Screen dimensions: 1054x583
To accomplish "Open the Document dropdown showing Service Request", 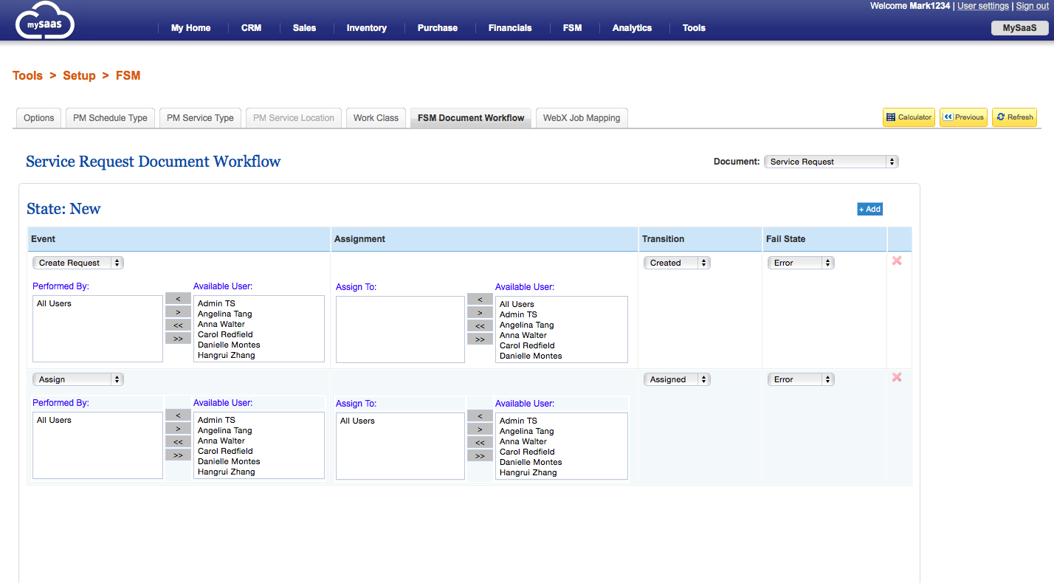I will click(x=831, y=162).
